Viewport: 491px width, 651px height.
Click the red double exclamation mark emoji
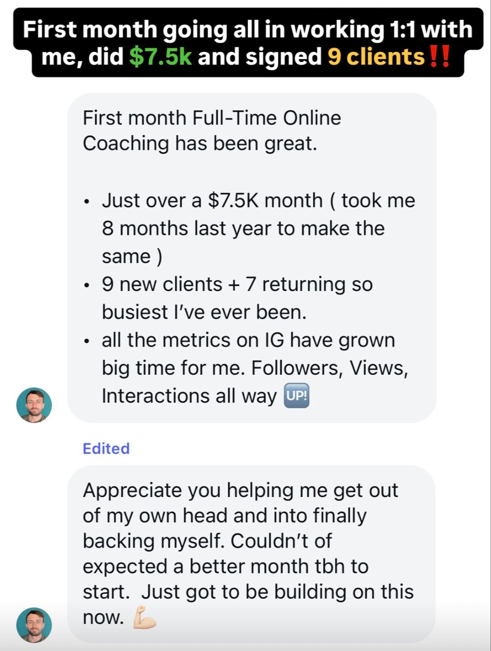[439, 57]
